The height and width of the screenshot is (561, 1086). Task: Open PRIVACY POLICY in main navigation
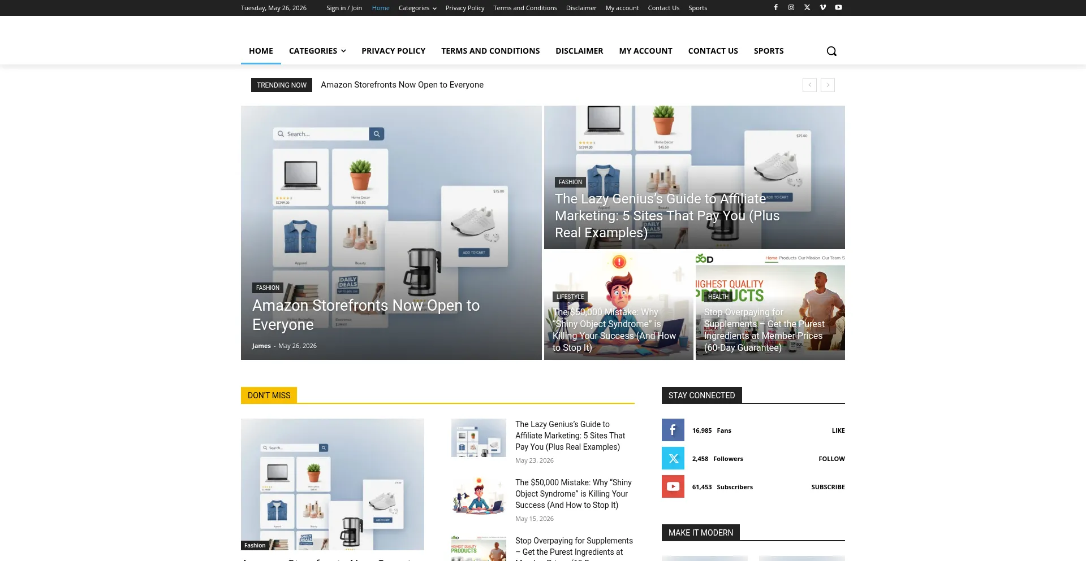(394, 51)
